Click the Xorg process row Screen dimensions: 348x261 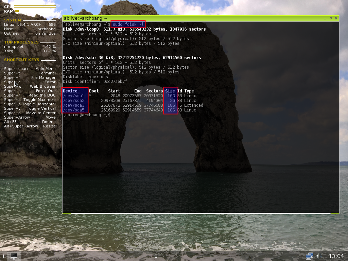[30, 51]
